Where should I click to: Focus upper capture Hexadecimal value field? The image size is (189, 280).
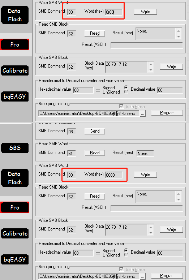point(83,90)
